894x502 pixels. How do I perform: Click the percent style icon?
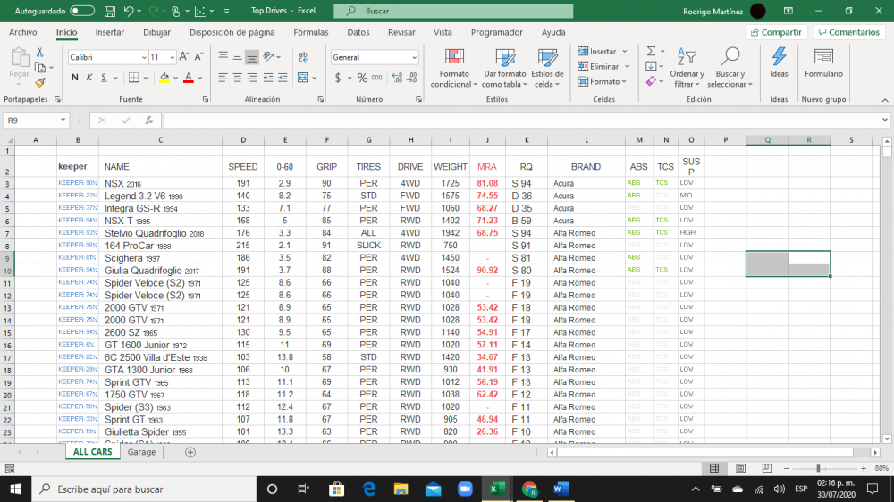click(362, 78)
